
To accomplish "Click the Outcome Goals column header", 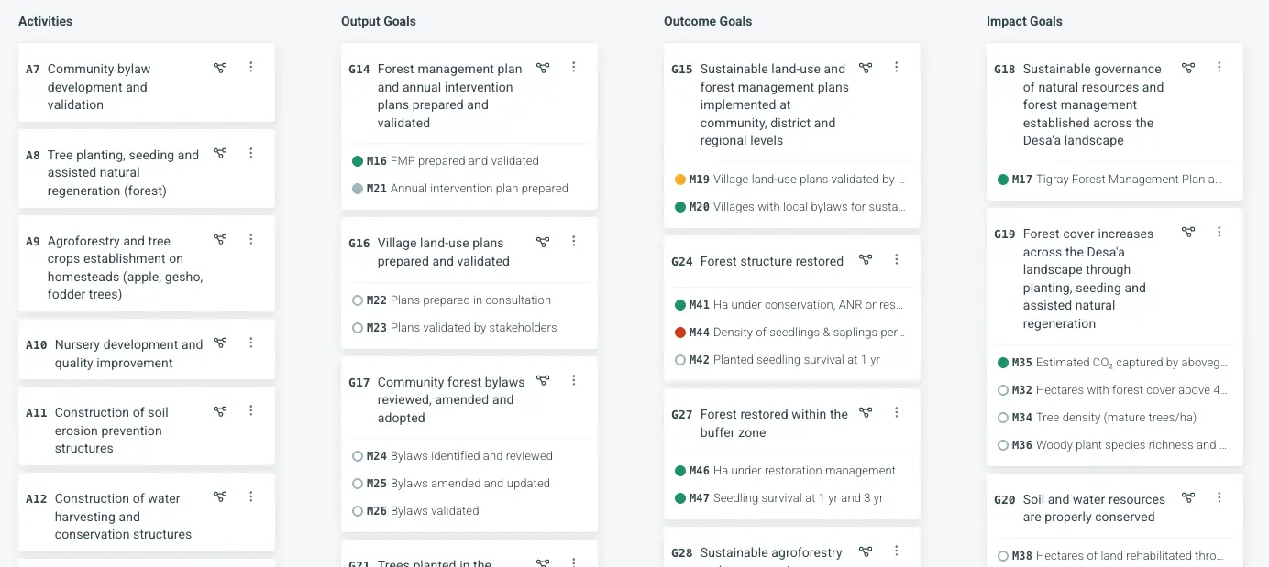I will click(708, 21).
